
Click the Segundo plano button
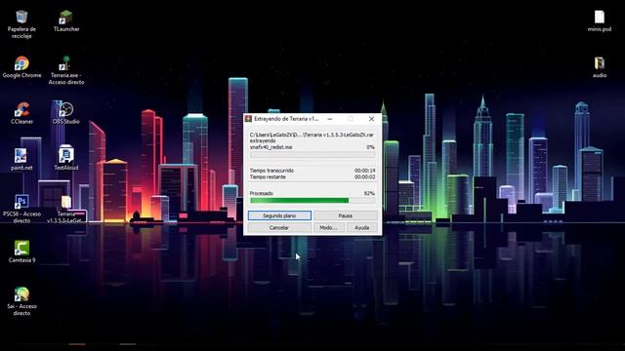tap(279, 215)
